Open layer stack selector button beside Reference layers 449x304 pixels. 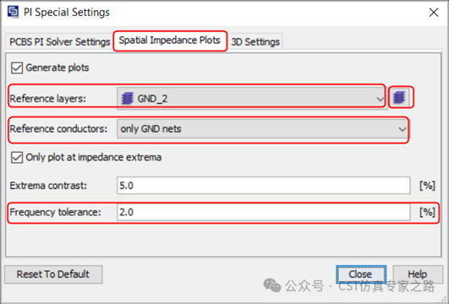tap(401, 97)
